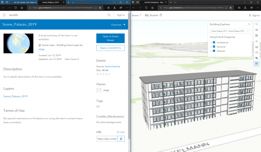261x152 pixels.
Task: Open the Scene_Palazzo_2019 layer link
Action: pyautogui.click(x=15, y=96)
